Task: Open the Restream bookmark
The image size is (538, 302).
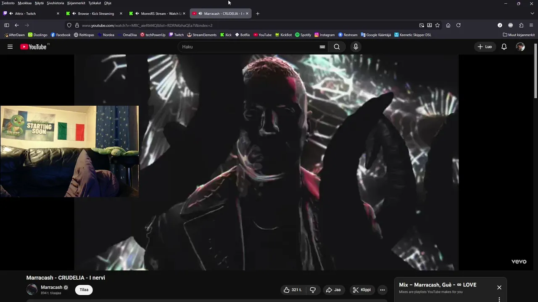Action: 348,35
